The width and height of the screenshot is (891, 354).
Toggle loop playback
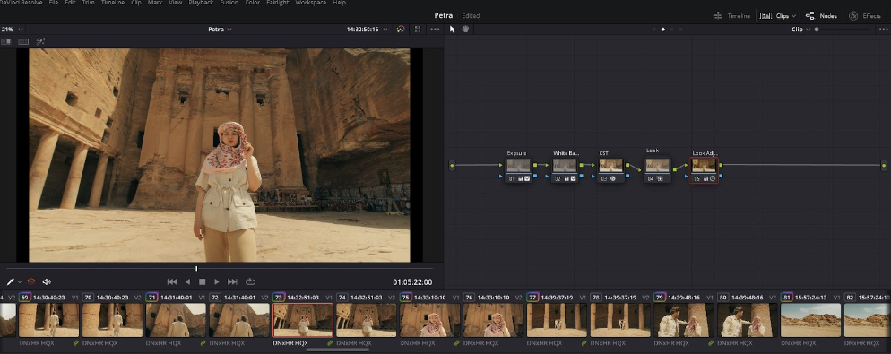click(x=250, y=281)
